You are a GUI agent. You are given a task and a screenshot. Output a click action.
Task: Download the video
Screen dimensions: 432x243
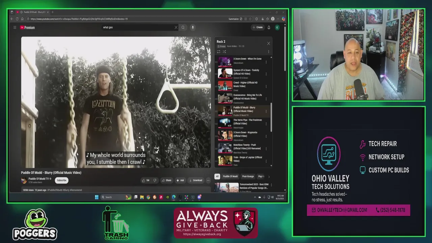tap(196, 180)
